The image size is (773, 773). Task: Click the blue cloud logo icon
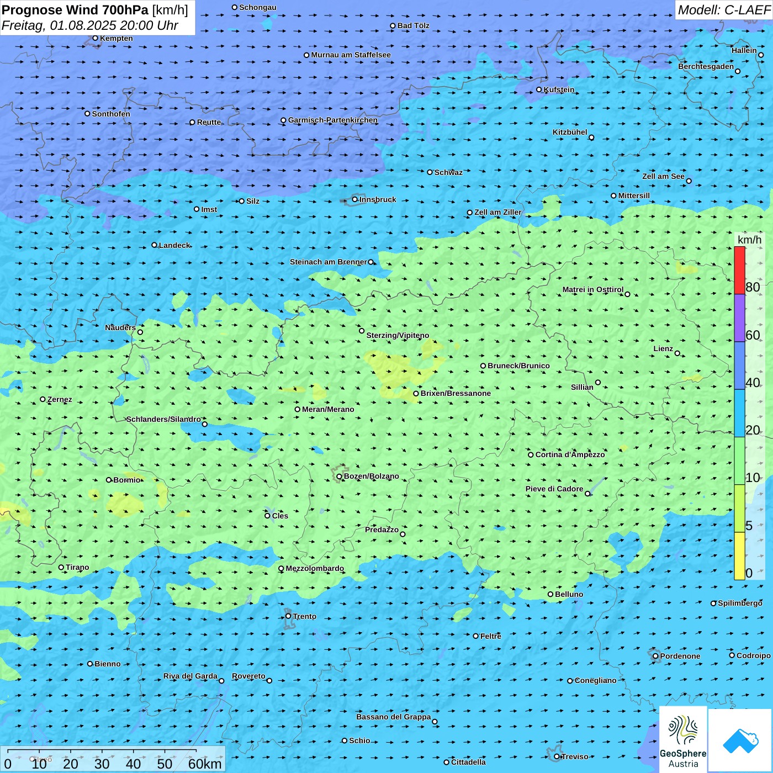(740, 740)
